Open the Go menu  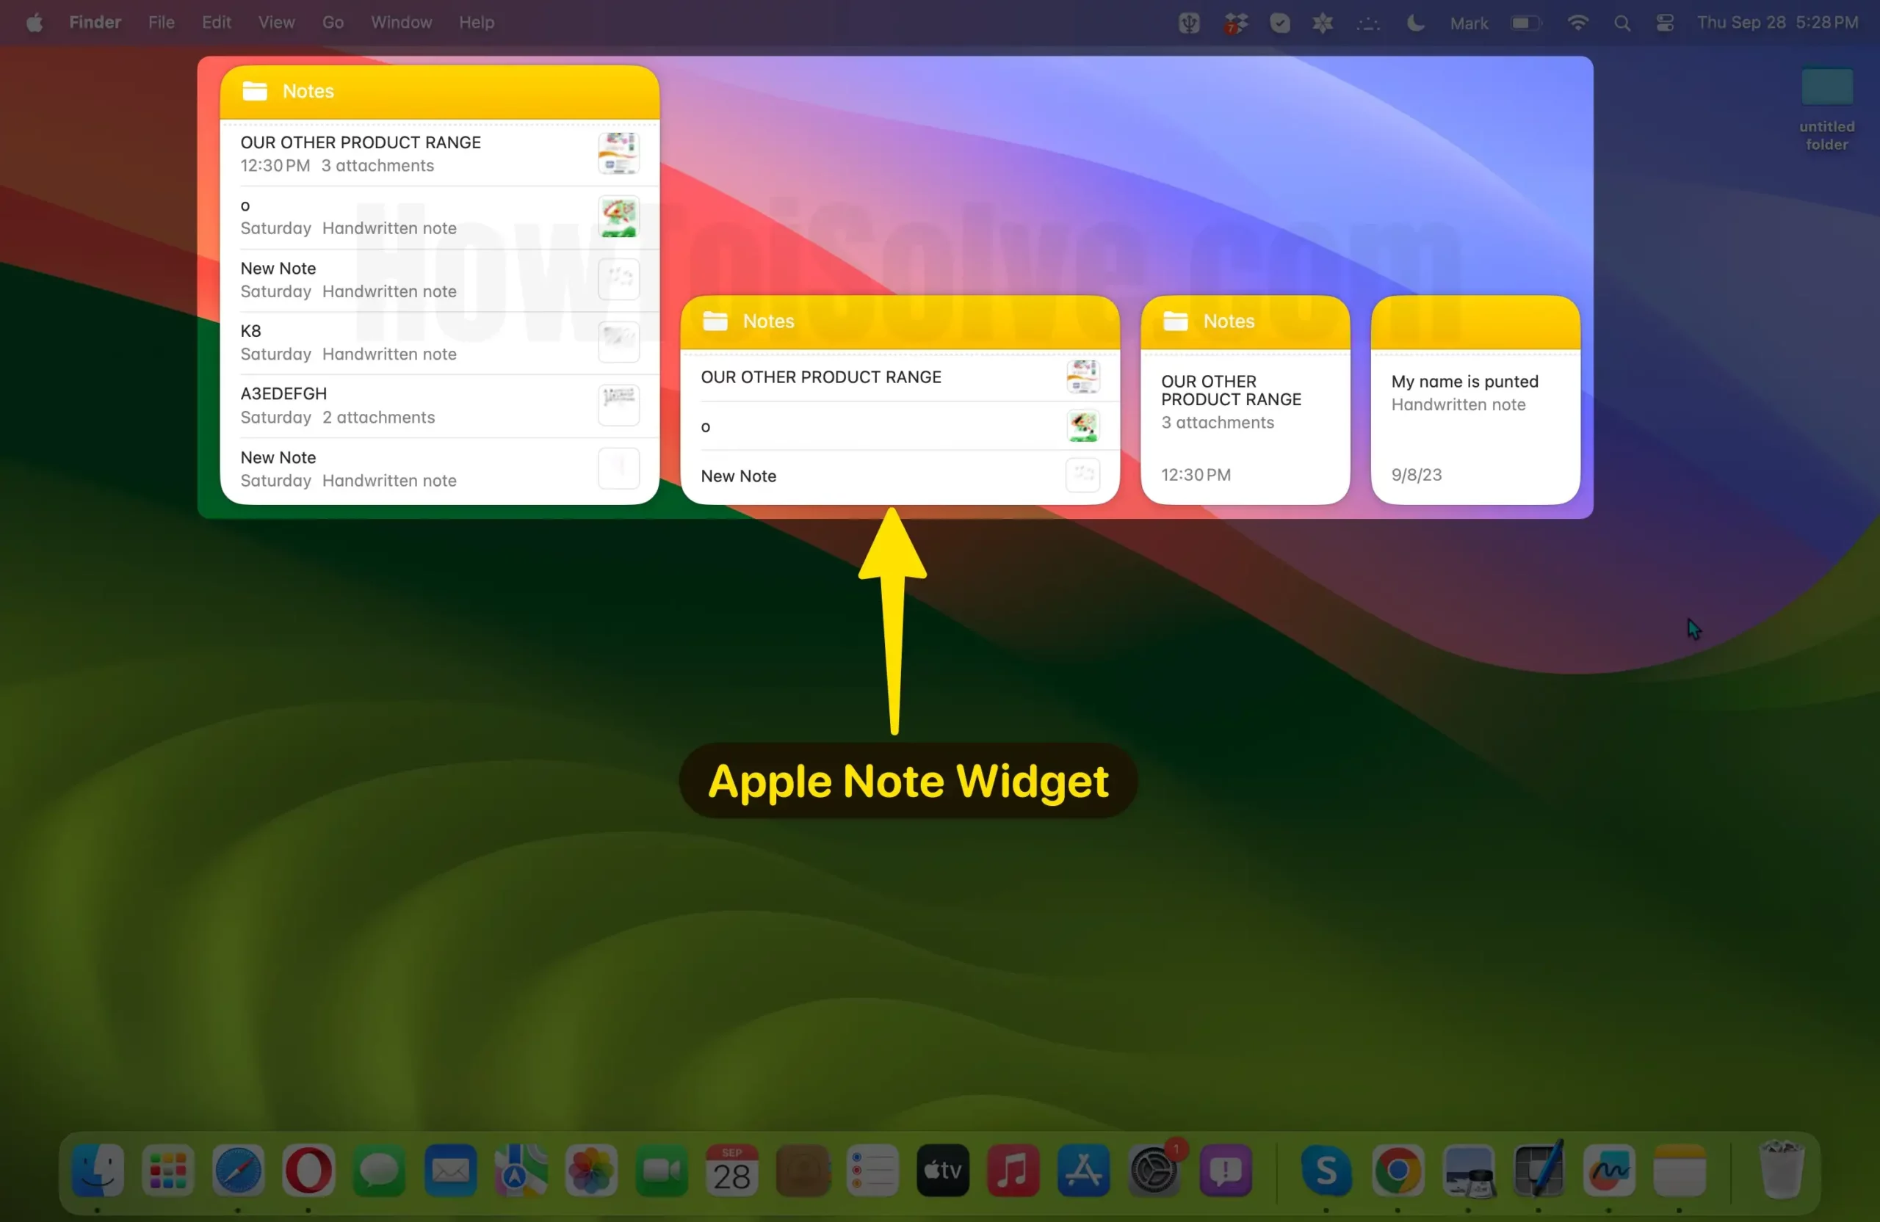pyautogui.click(x=333, y=23)
